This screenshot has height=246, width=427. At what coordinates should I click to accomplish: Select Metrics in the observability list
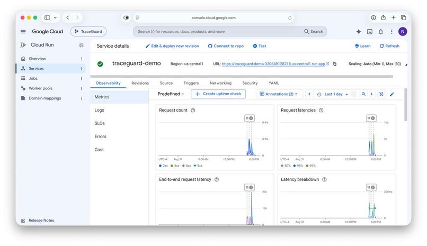click(119, 97)
